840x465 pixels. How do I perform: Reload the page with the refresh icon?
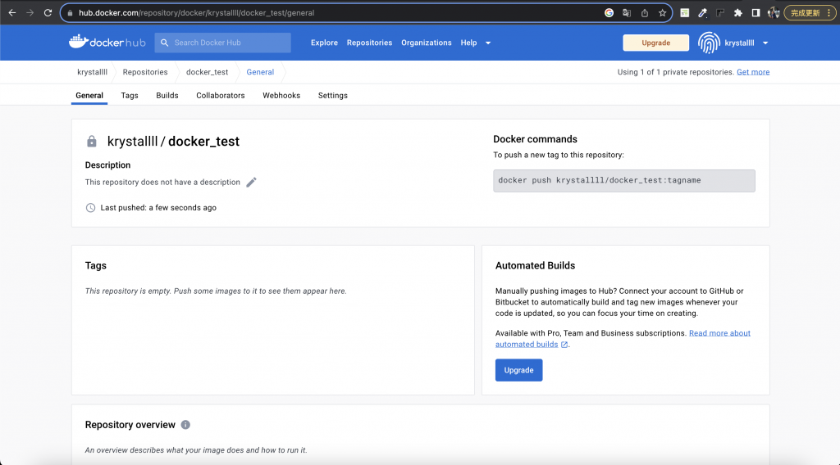pos(48,13)
